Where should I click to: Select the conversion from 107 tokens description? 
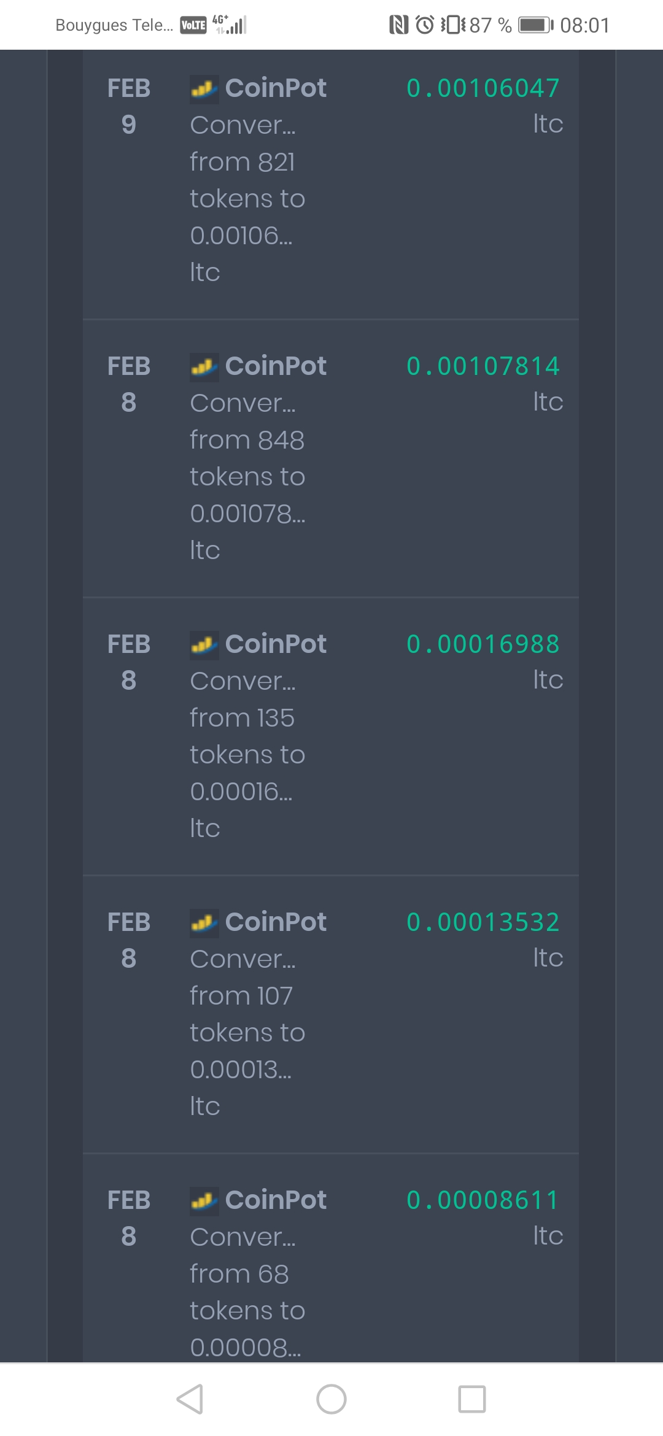[247, 1032]
